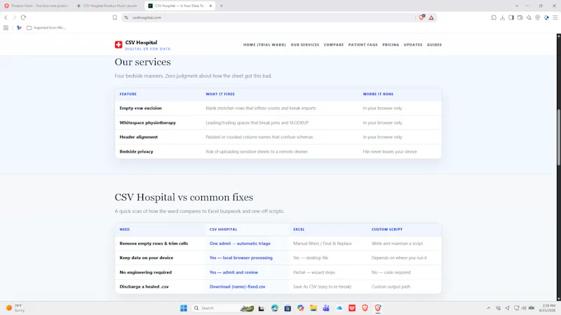Select the Empty-row excision feature cell
Image resolution: width=561 pixels, height=315 pixels.
[x=141, y=108]
